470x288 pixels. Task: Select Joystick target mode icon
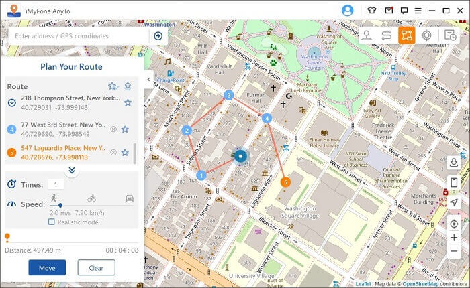point(426,35)
